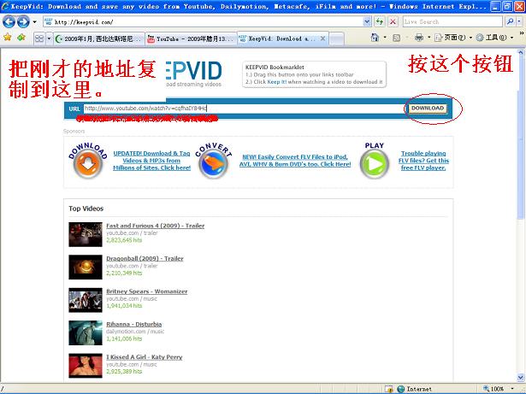Open I Kissed A Girl - Katy Perry link
Viewport: 526px width, 394px height.
pyautogui.click(x=145, y=357)
